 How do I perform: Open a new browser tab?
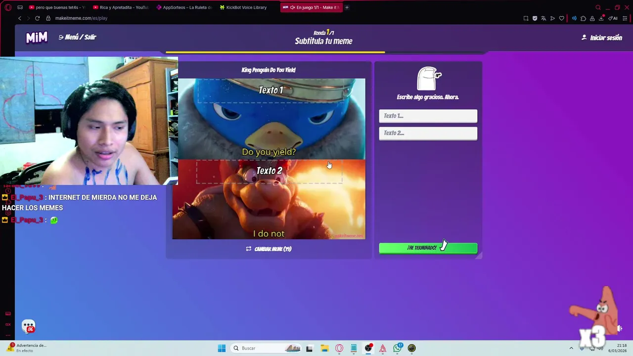(347, 7)
